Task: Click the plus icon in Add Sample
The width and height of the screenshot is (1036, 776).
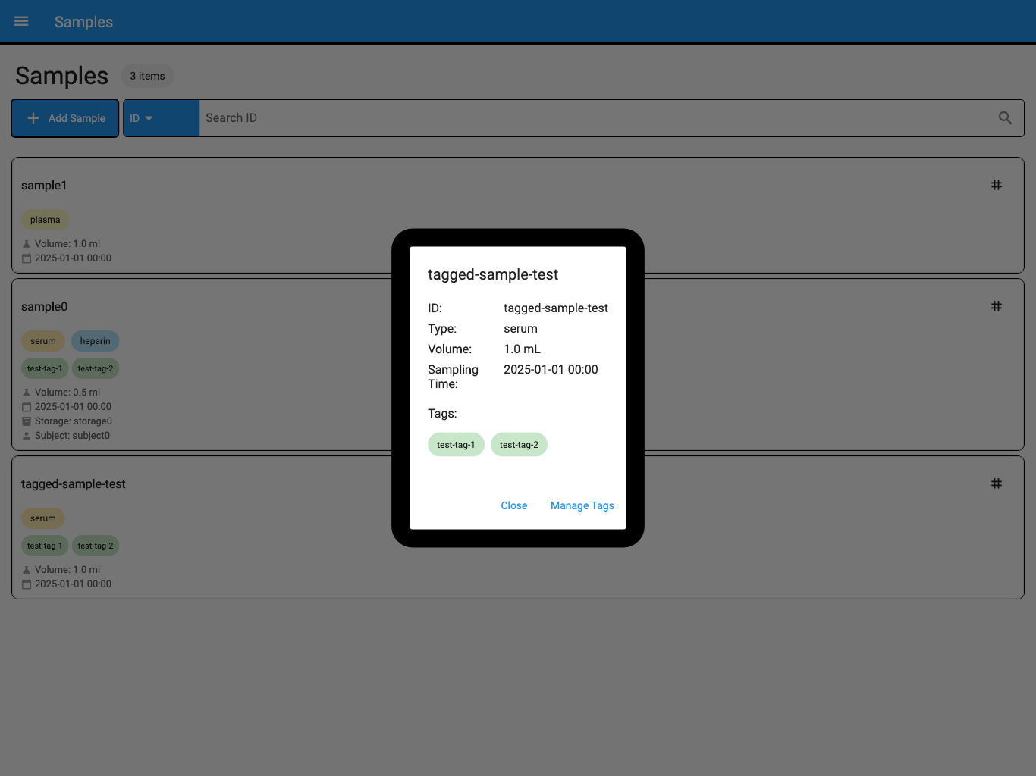Action: [33, 118]
